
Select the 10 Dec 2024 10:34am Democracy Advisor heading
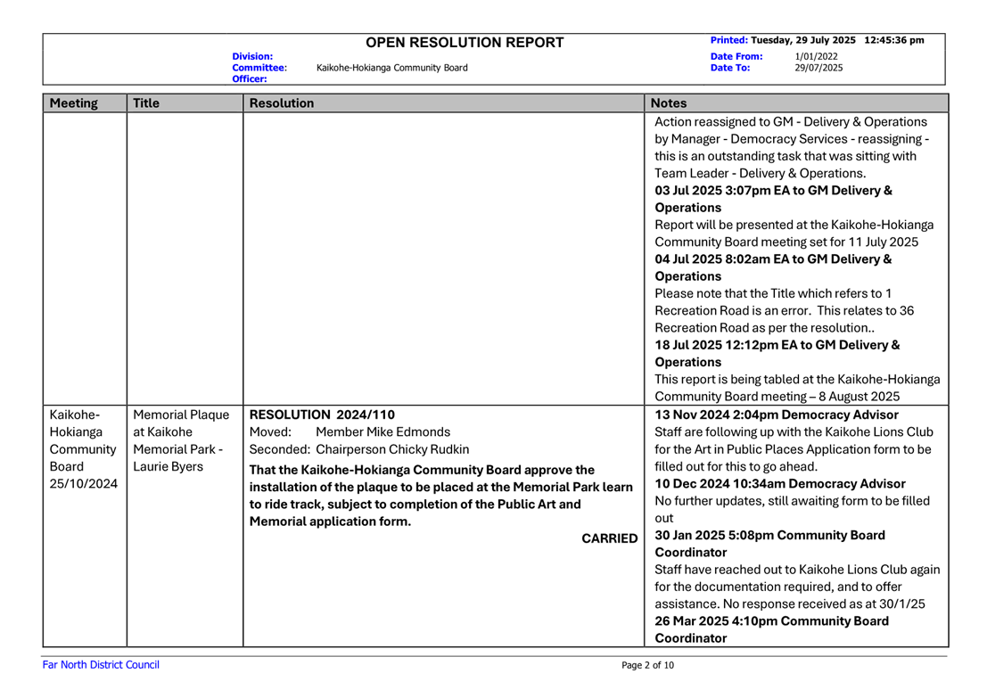tap(780, 483)
